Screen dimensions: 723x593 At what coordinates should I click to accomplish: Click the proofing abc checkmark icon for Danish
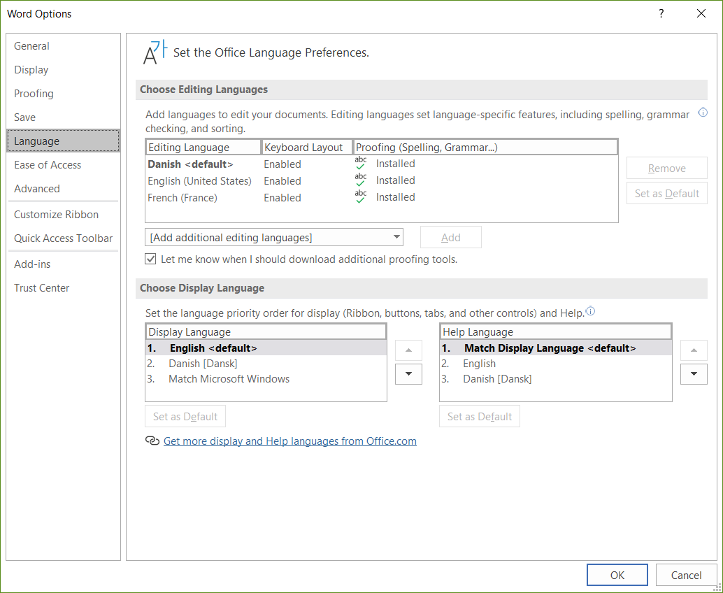[361, 164]
